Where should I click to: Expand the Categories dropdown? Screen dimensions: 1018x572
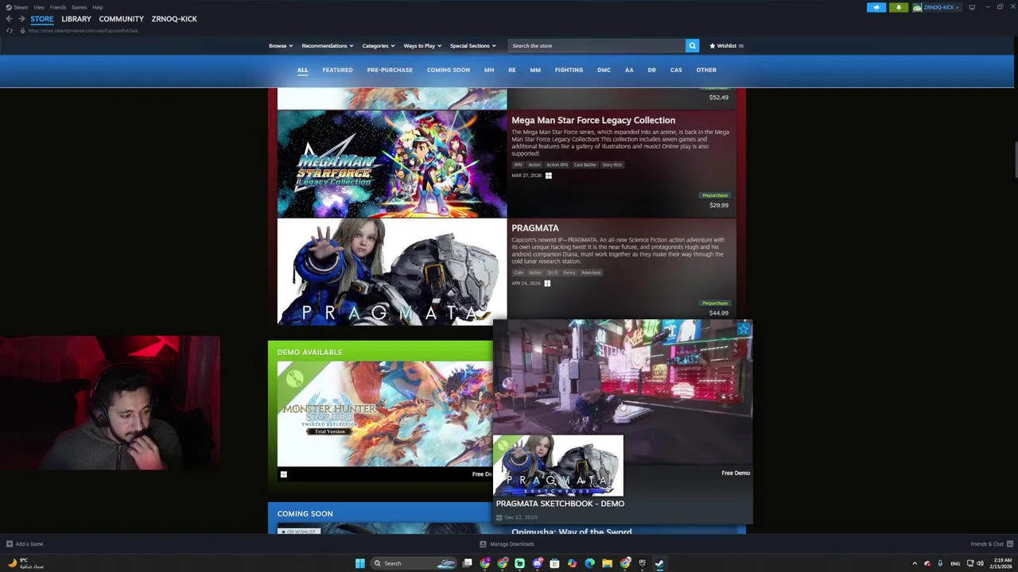pos(379,45)
